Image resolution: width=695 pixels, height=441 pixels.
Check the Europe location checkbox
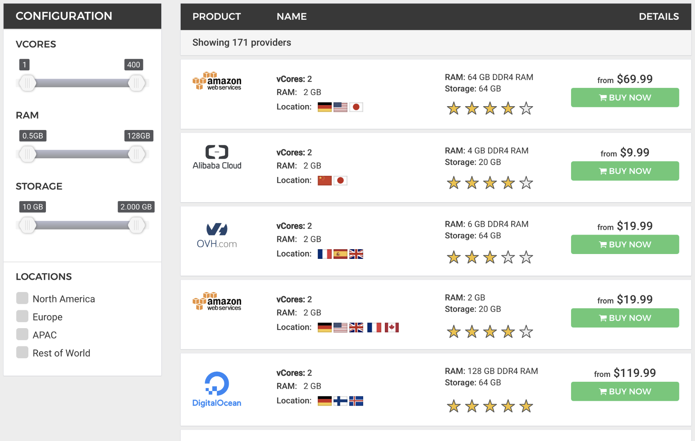click(22, 316)
